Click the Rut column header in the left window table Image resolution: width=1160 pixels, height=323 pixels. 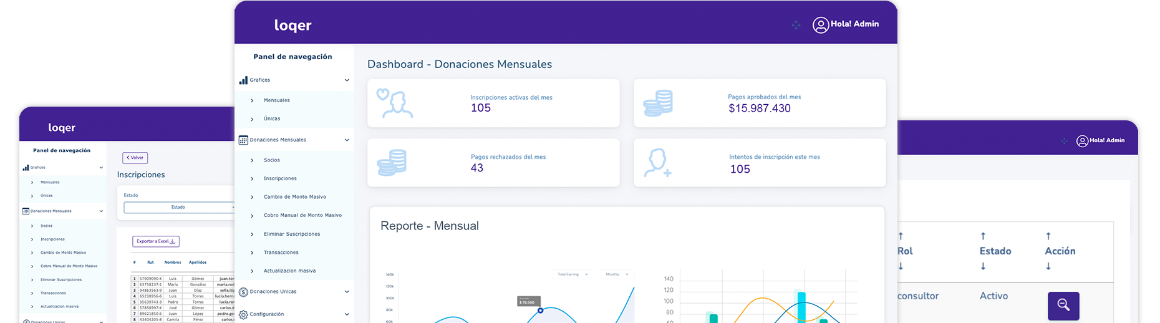150,263
